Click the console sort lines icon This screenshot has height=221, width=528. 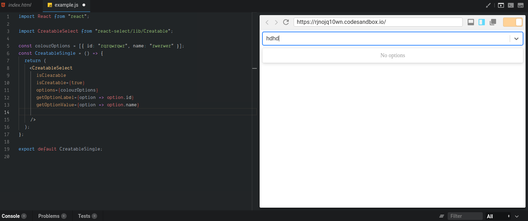pyautogui.click(x=441, y=216)
